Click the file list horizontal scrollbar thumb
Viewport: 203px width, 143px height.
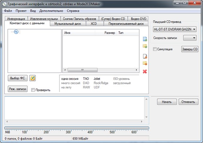83,70
